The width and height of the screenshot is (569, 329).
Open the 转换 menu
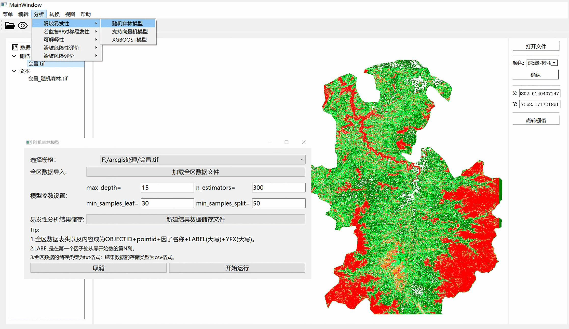[x=55, y=14]
